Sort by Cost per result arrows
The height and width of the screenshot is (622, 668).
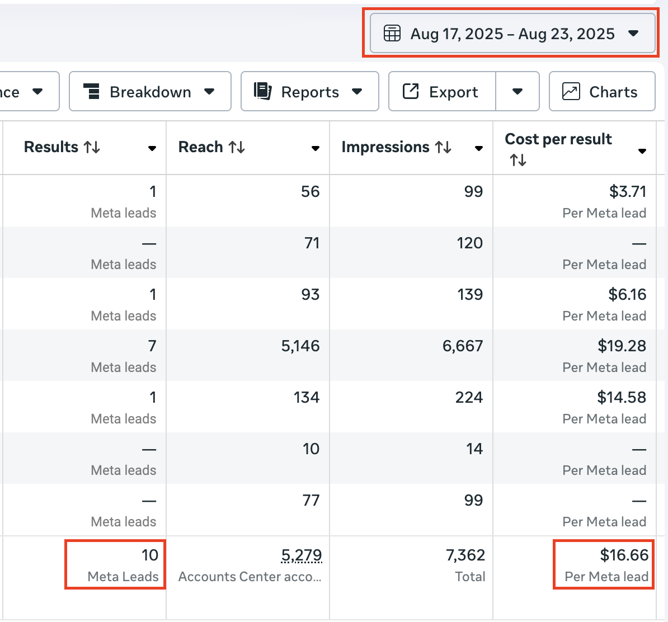[518, 161]
